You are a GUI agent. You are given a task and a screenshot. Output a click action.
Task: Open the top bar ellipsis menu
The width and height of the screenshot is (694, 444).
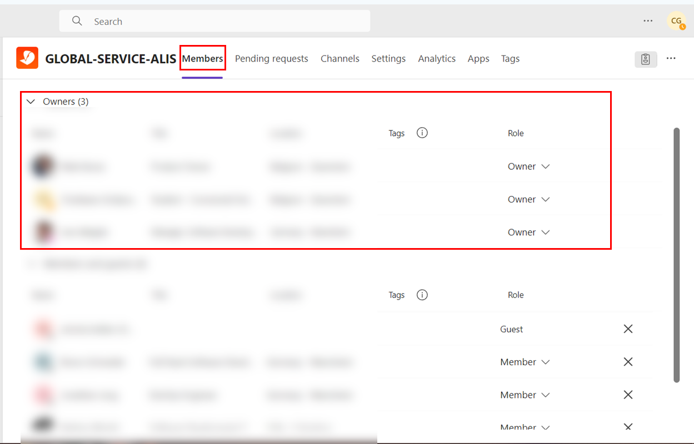[648, 21]
